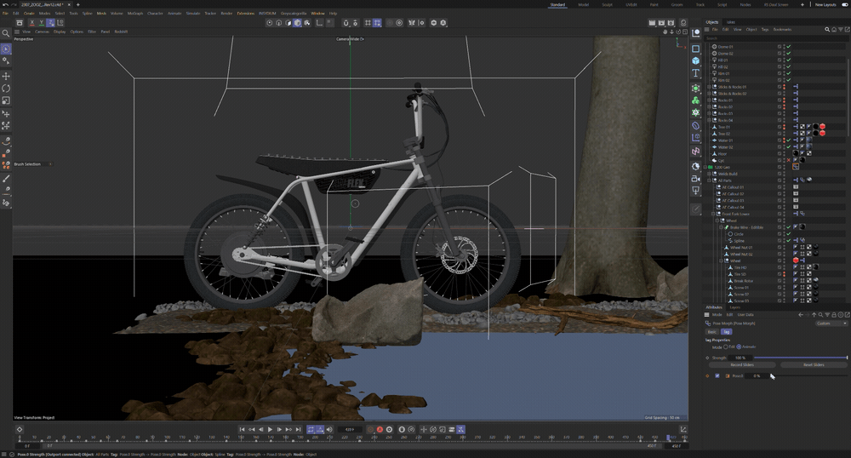Select Animate mode radio button

pyautogui.click(x=739, y=346)
